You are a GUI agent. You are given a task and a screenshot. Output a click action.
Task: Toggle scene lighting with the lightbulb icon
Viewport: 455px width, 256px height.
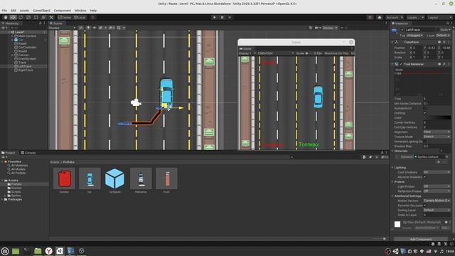point(88,28)
